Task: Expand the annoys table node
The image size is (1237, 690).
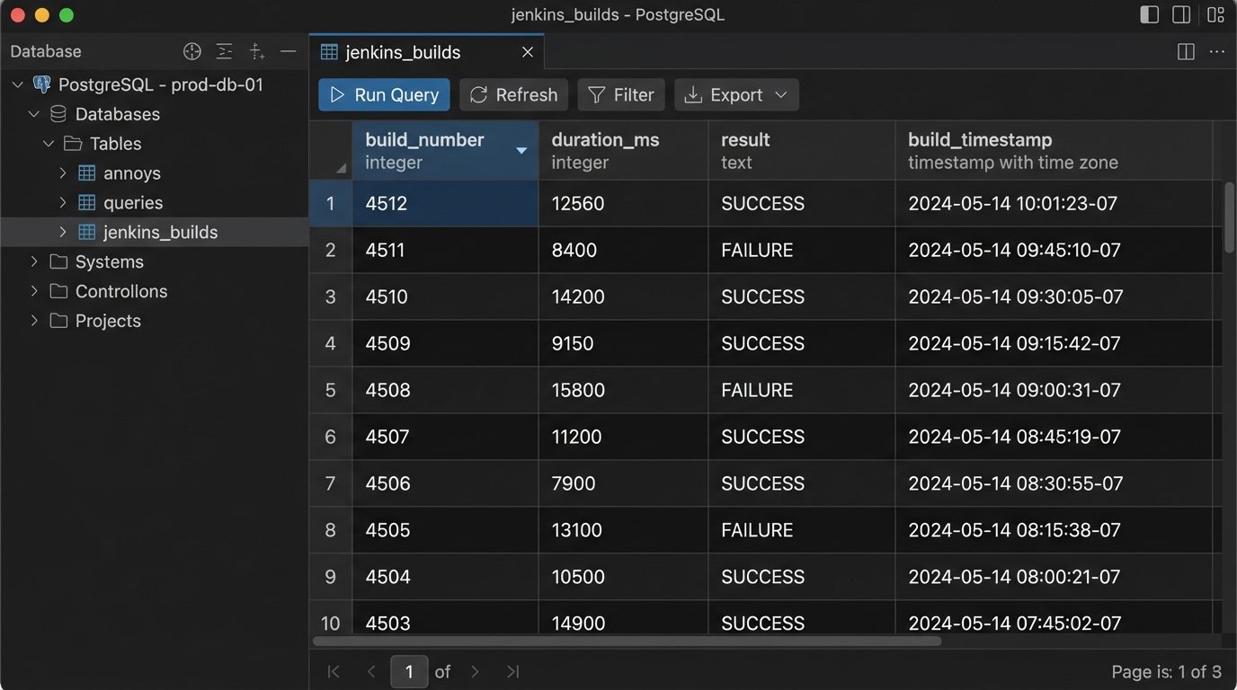Action: click(63, 173)
